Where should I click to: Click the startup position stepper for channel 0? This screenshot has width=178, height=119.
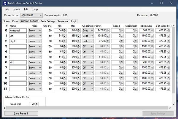108,31
